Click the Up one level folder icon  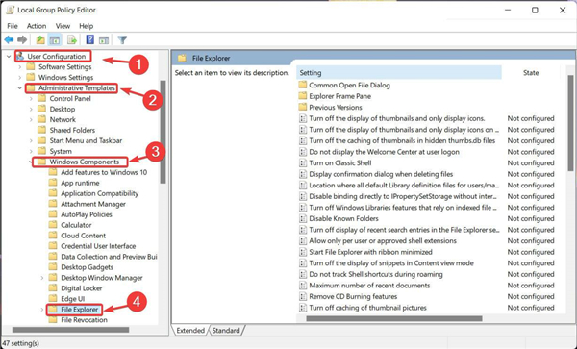pyautogui.click(x=40, y=39)
